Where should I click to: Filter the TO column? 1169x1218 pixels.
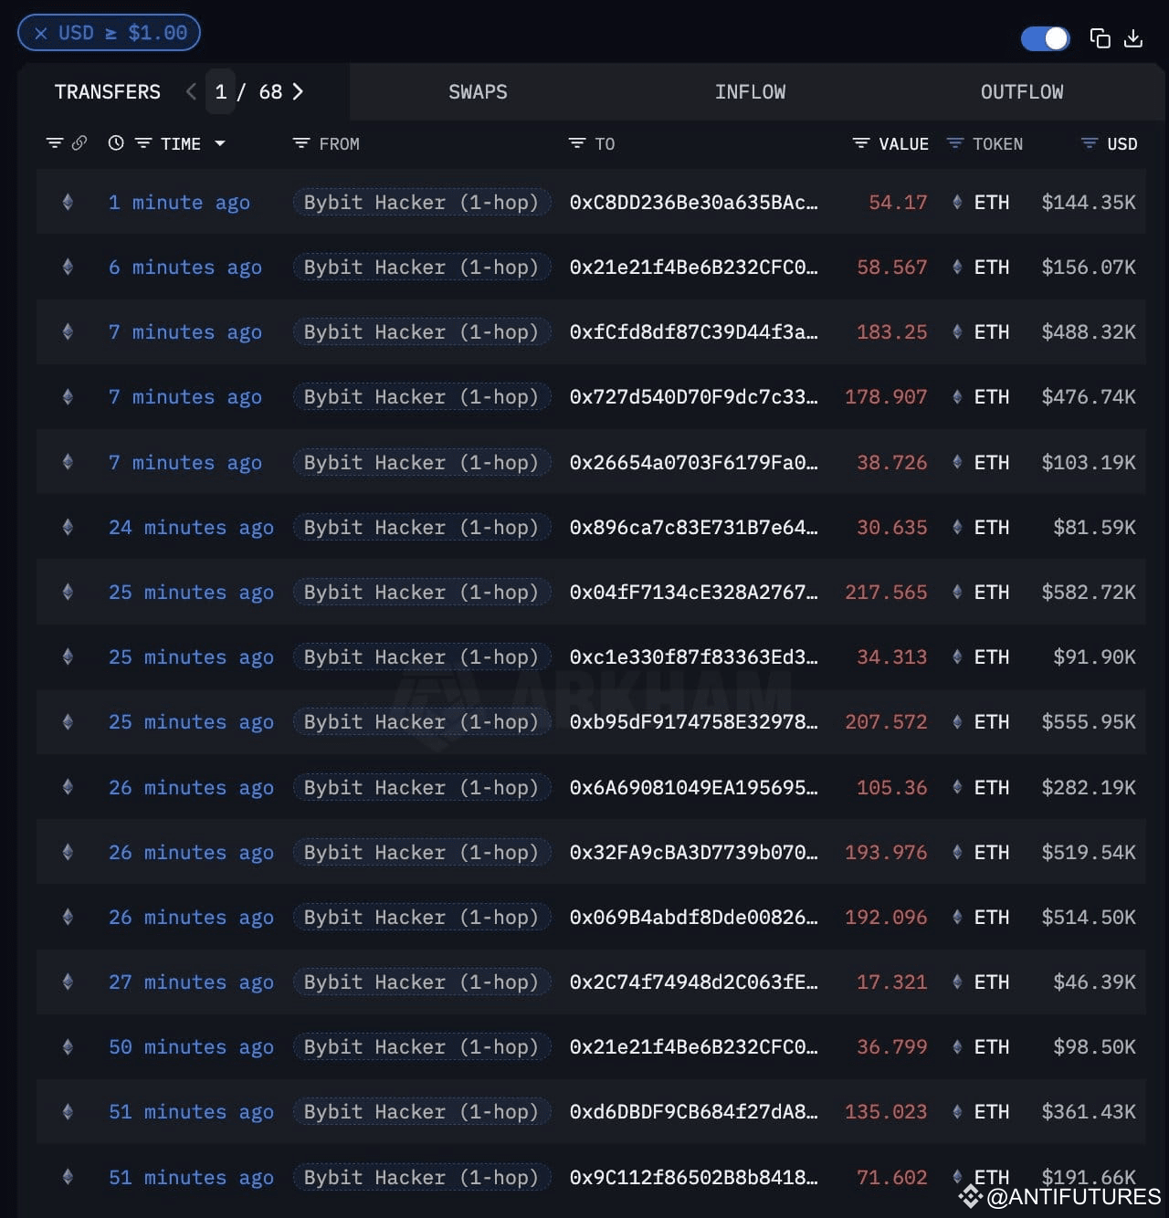click(577, 143)
